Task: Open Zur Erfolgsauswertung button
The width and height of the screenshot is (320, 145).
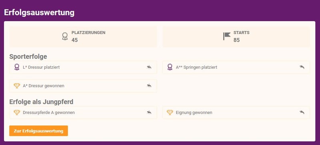Action: click(x=38, y=131)
